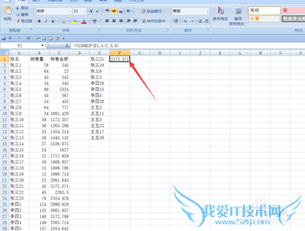Increase indent in the alignment group

(135, 21)
